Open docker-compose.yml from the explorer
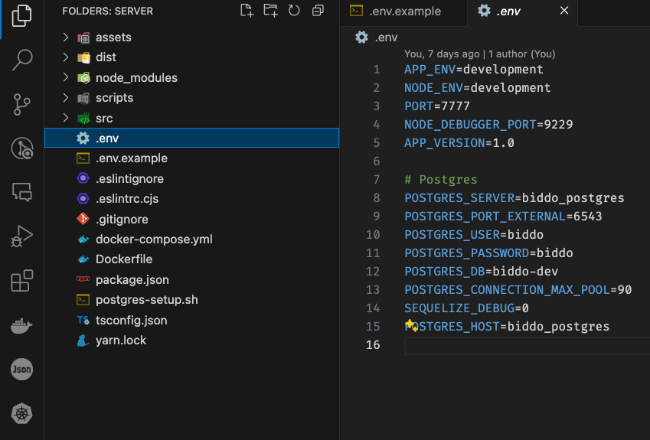 pyautogui.click(x=191, y=239)
